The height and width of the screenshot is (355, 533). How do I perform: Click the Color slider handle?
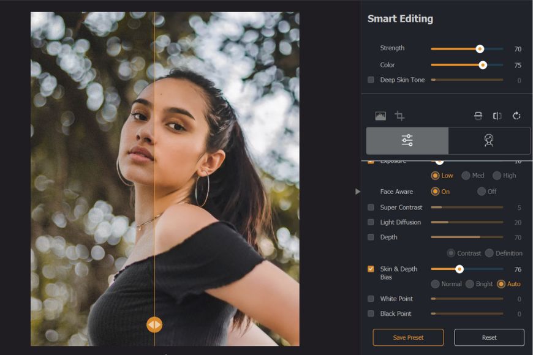click(x=483, y=65)
